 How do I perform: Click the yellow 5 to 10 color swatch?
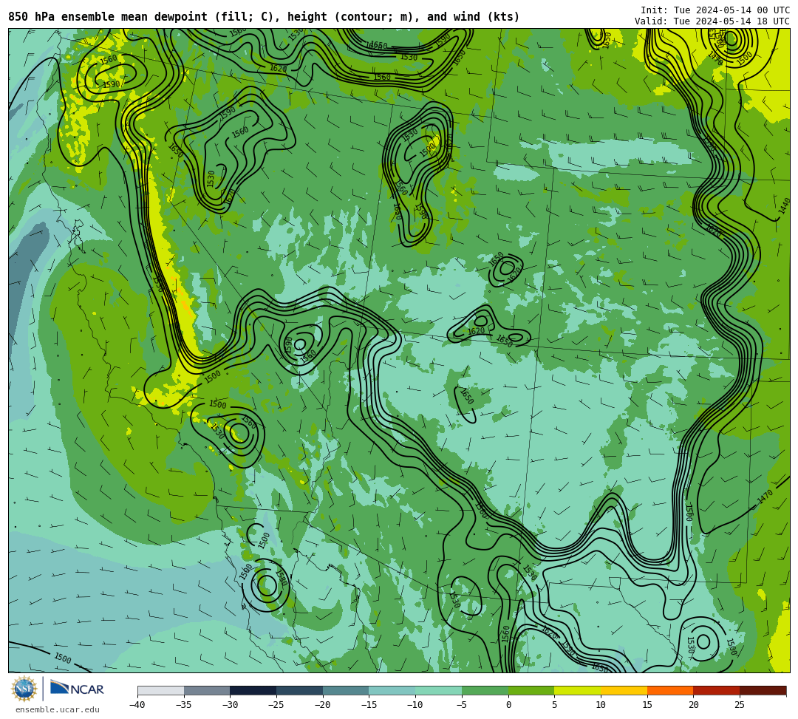(578, 690)
